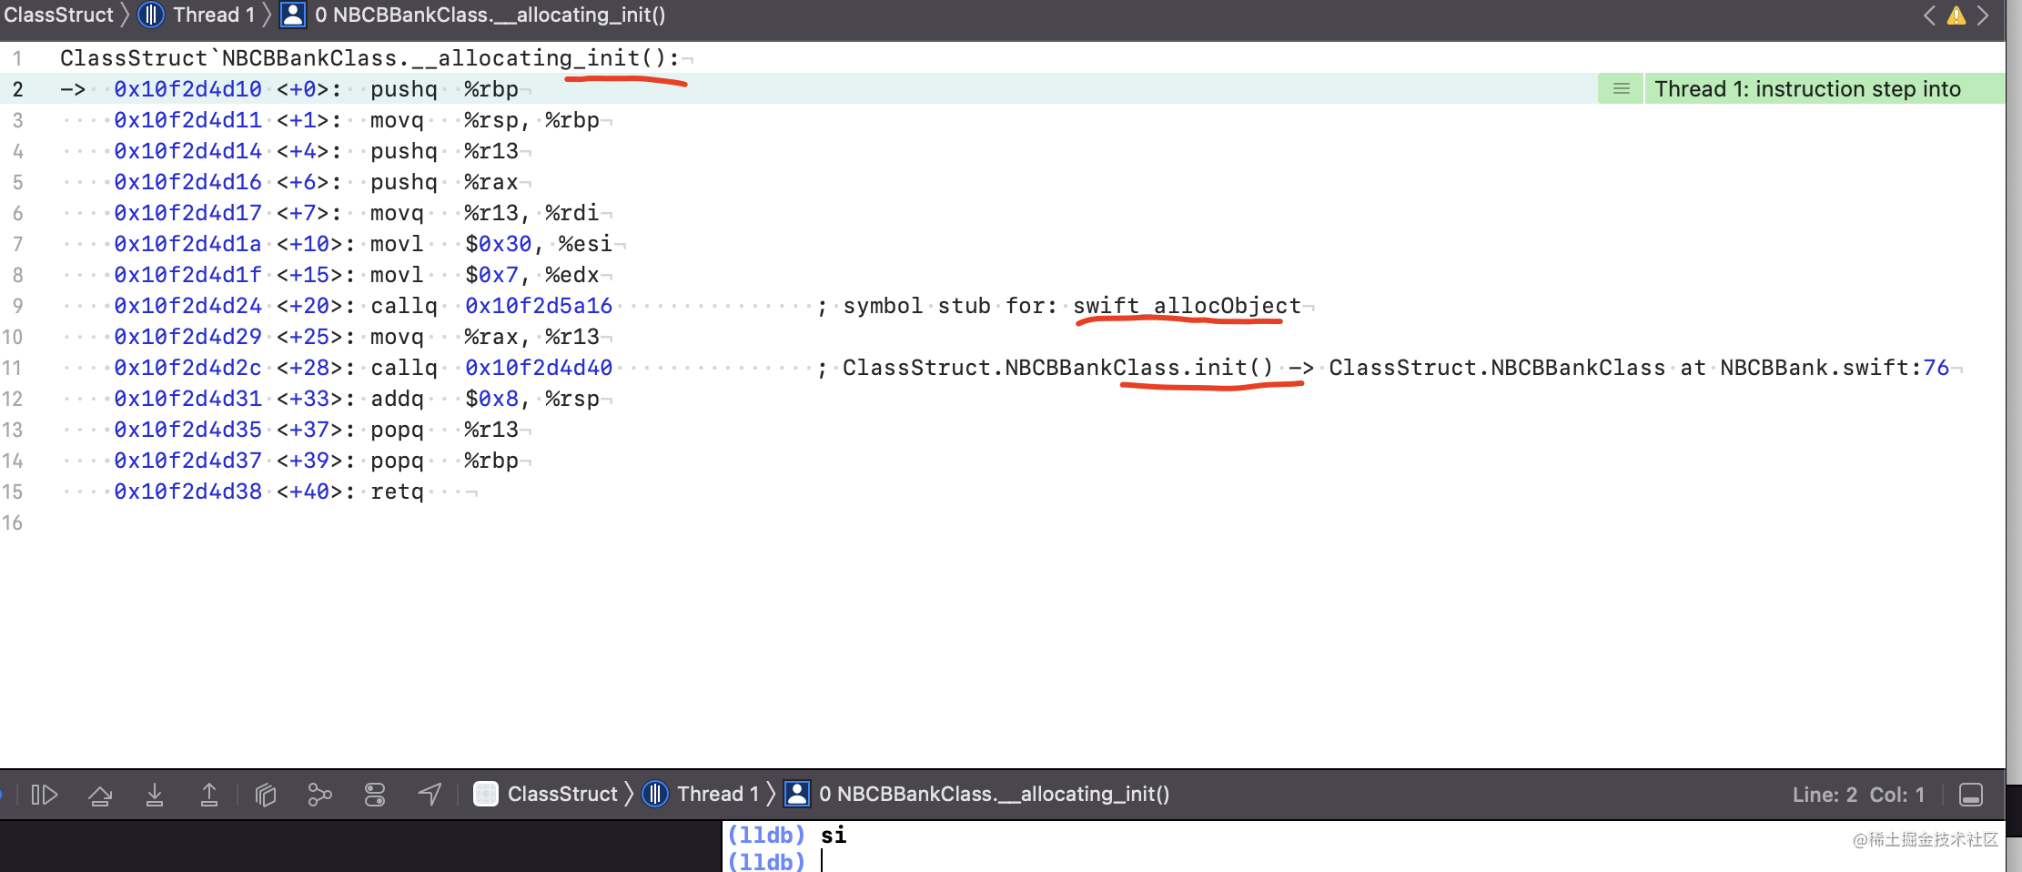
Task: Go to next issue with right chevron
Action: coord(1983,15)
